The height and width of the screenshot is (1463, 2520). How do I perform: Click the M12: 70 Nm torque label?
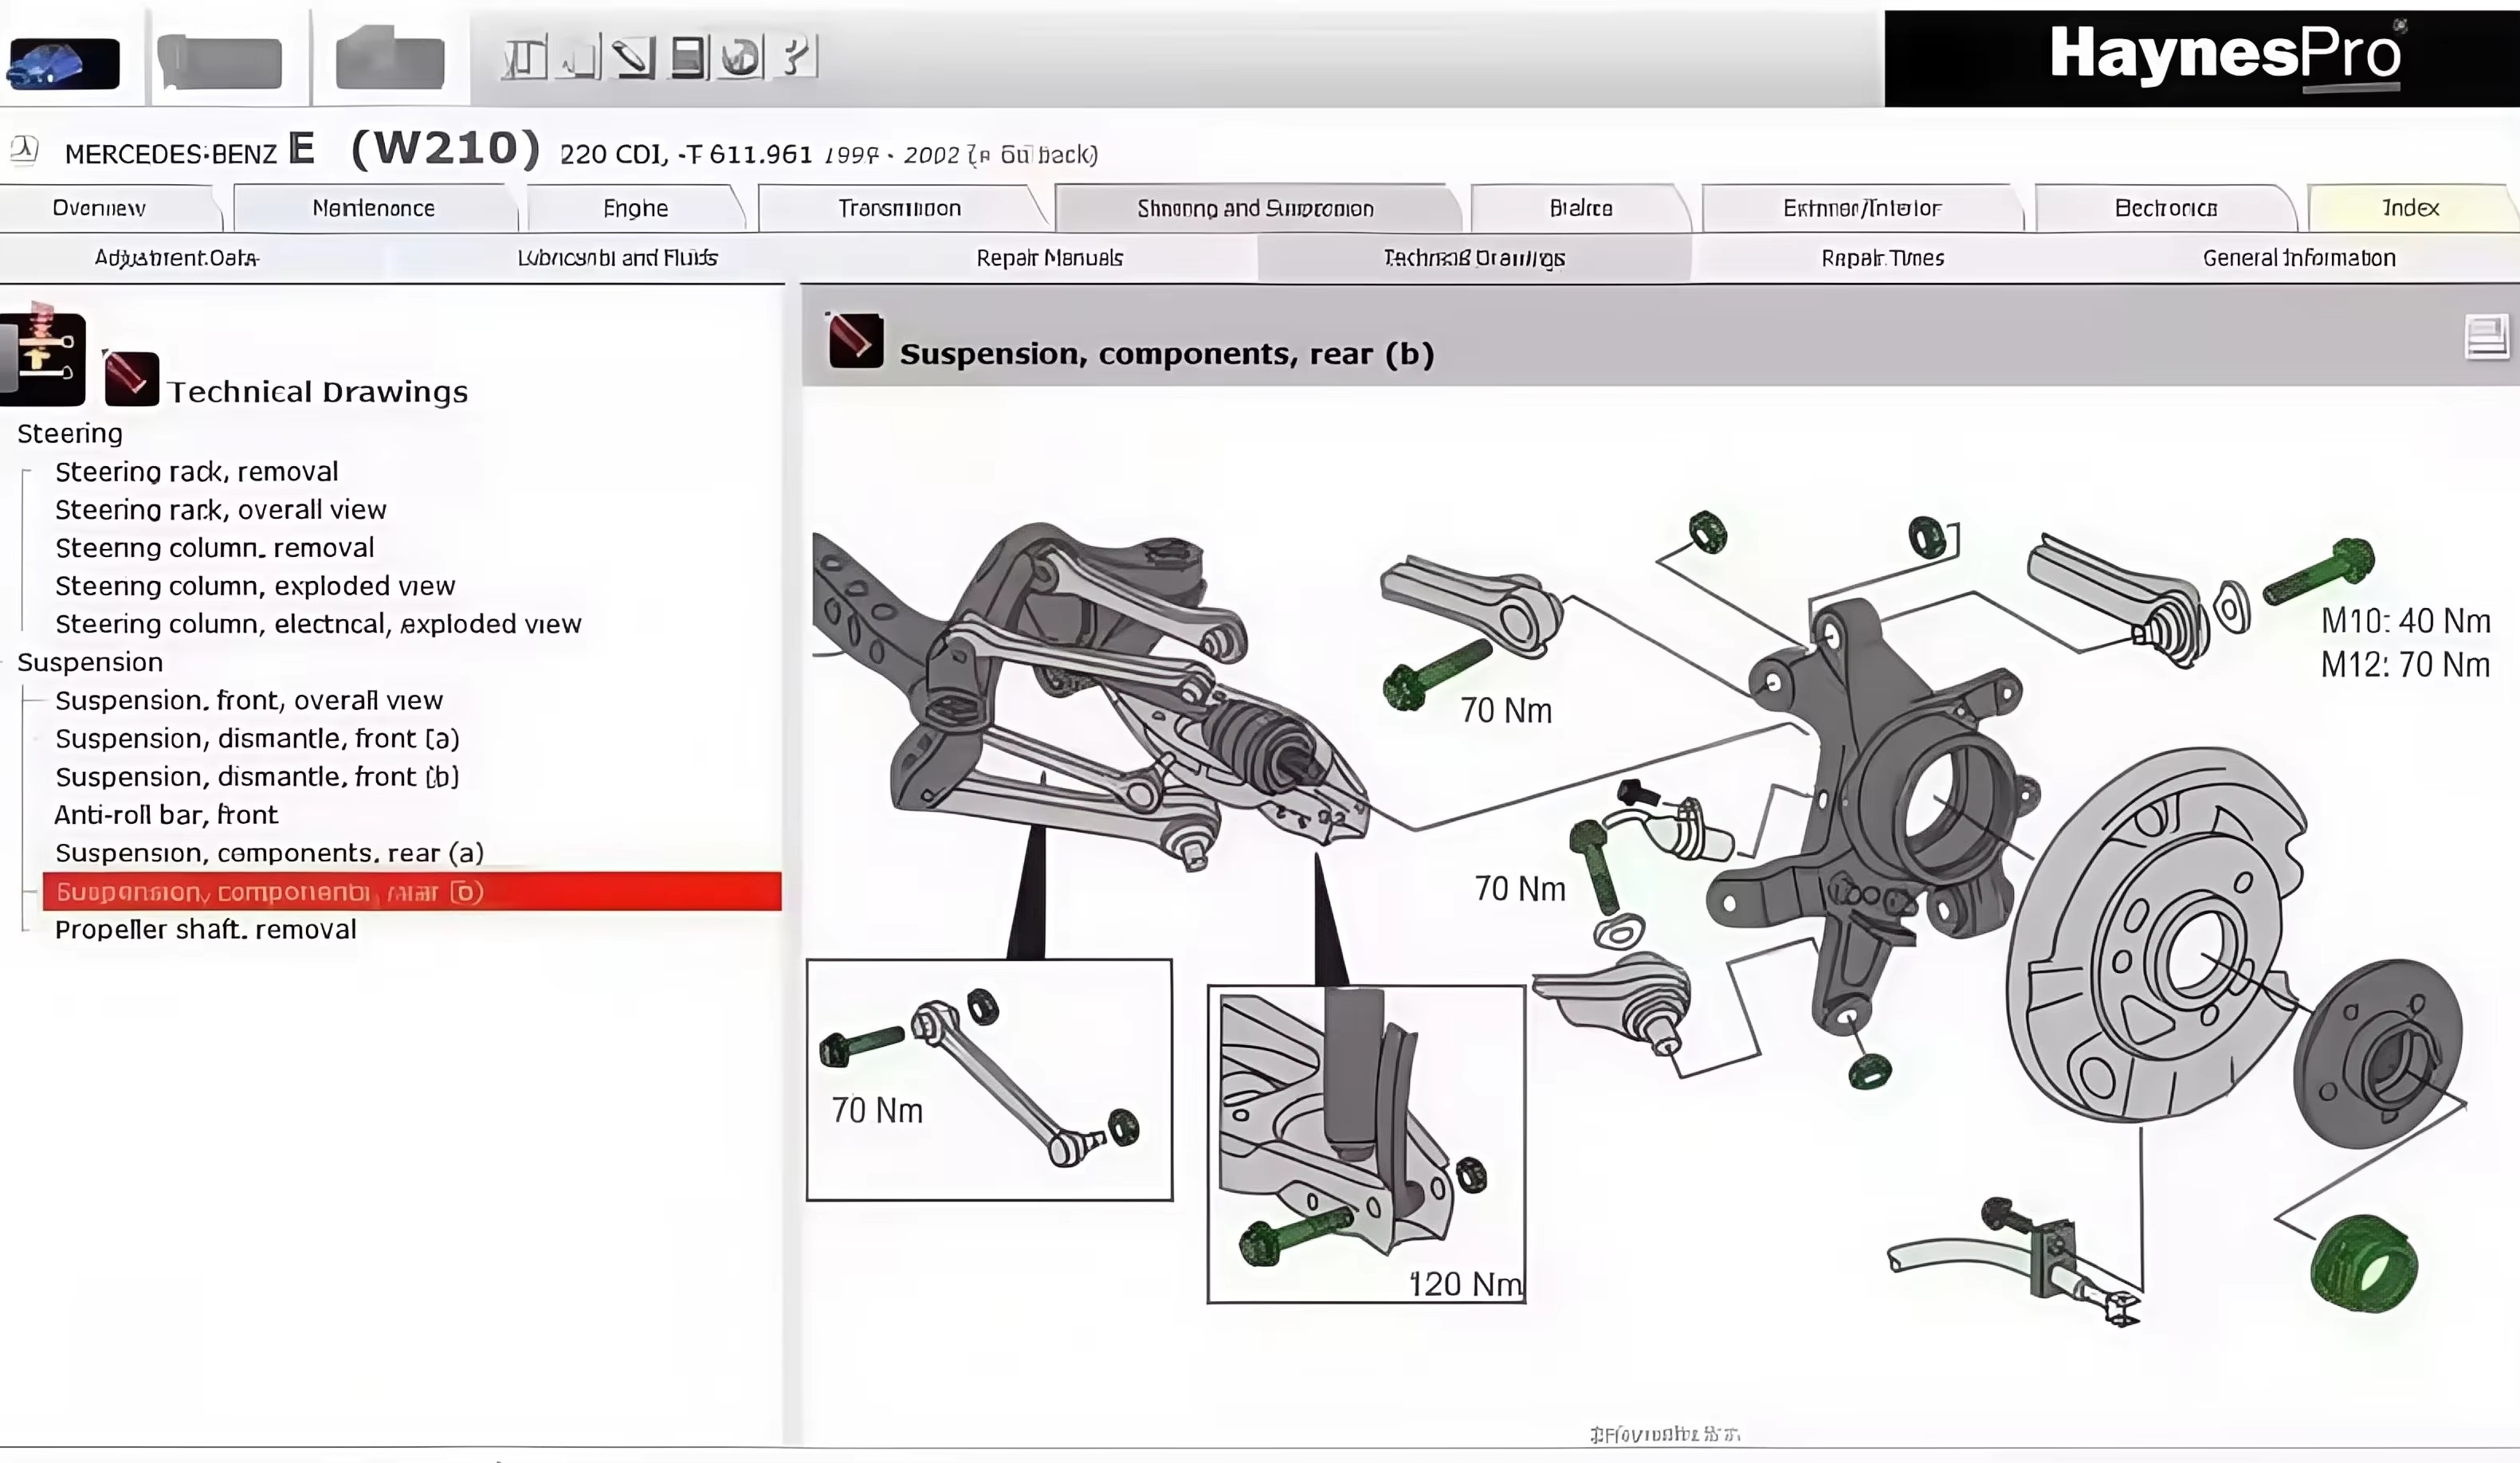[x=2405, y=665]
